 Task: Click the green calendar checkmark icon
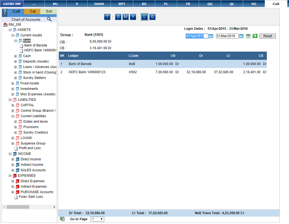point(248,36)
